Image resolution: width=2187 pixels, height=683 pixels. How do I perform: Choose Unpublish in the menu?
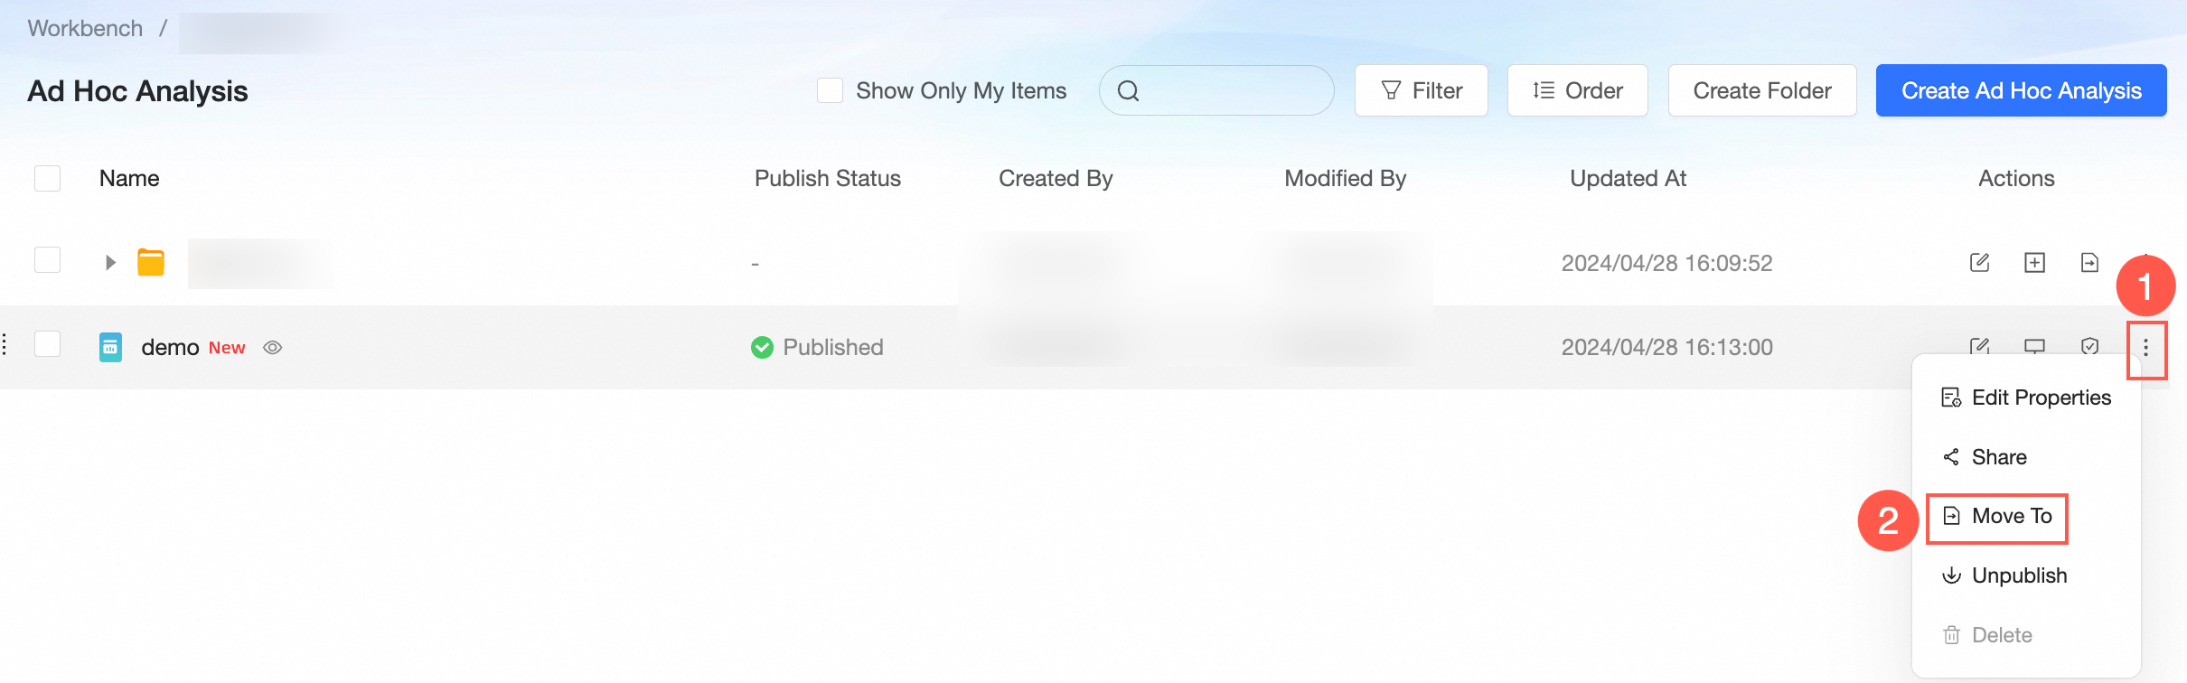pyautogui.click(x=2025, y=575)
